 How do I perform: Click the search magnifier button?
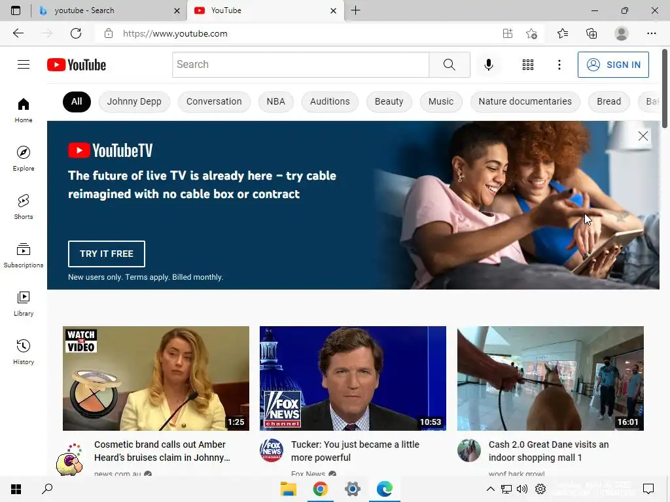[449, 65]
